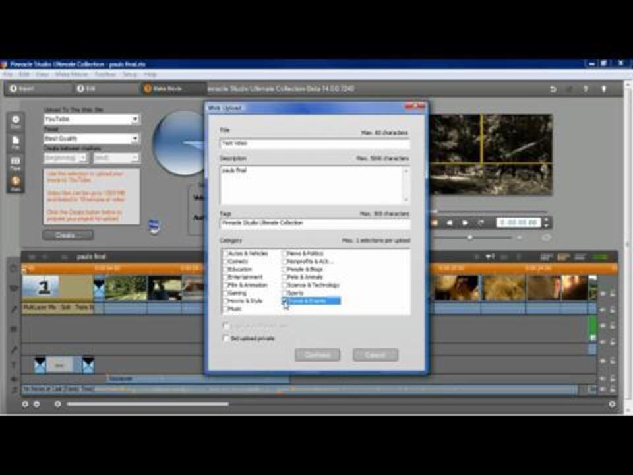Switch to the Import tab

pyautogui.click(x=38, y=89)
